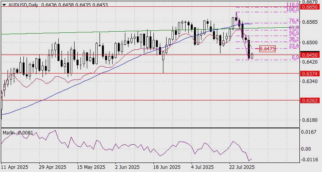The height and width of the screenshot is (172, 322).
Task: Select the AUDUSD,Daily chart title text
Action: [x=23, y=5]
